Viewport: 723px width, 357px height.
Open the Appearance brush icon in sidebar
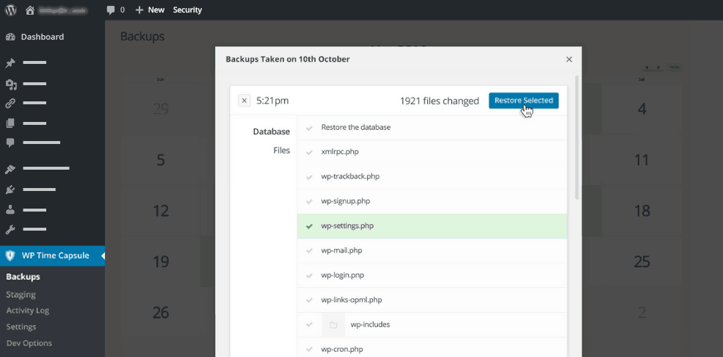(10, 169)
